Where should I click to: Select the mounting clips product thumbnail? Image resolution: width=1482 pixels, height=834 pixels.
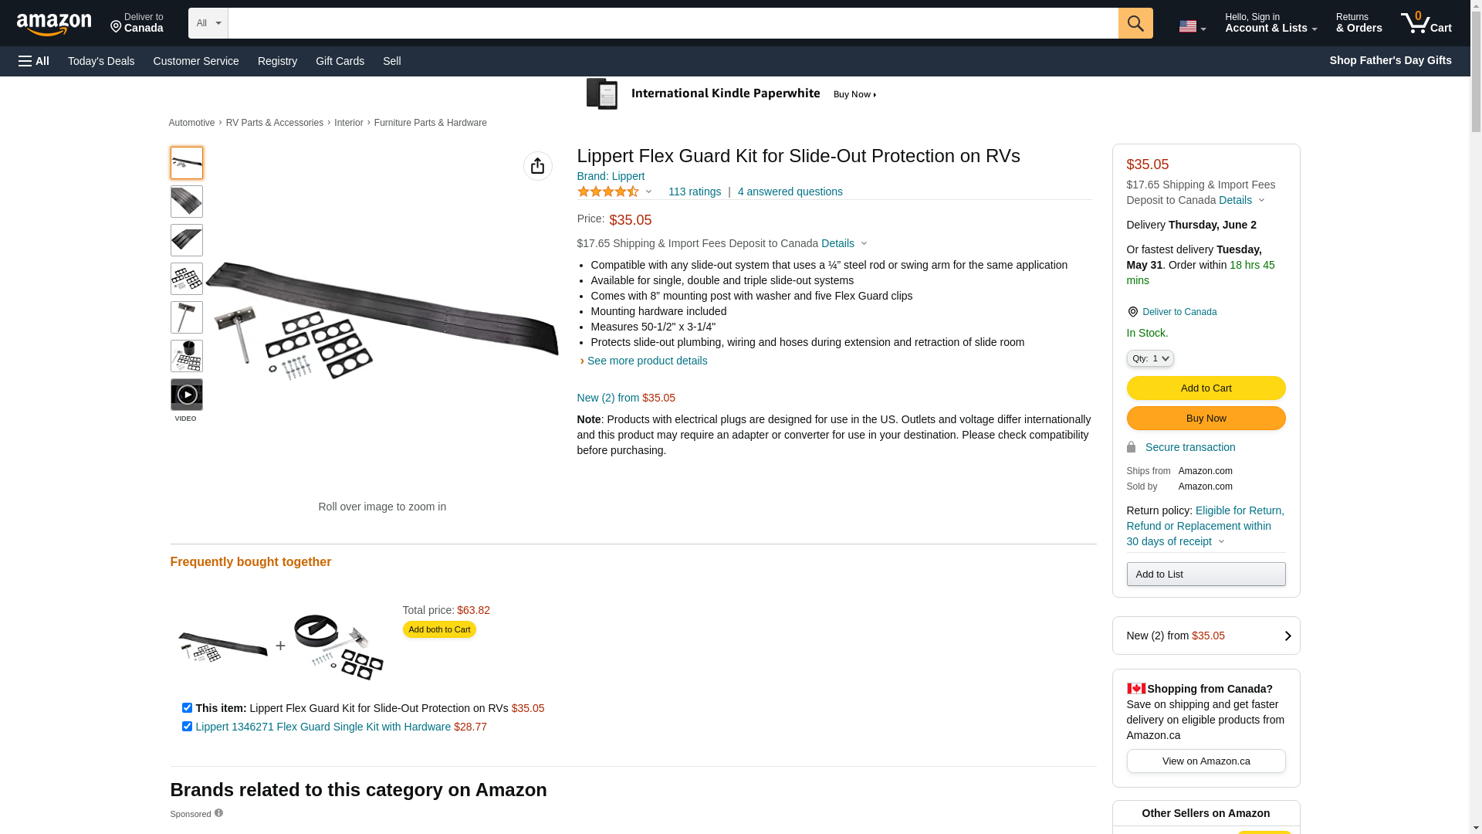pos(187,279)
